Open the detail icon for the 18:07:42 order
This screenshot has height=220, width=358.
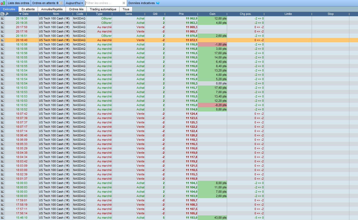[2, 114]
